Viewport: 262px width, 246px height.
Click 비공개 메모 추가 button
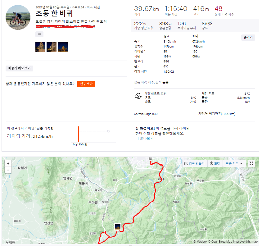[19, 68]
